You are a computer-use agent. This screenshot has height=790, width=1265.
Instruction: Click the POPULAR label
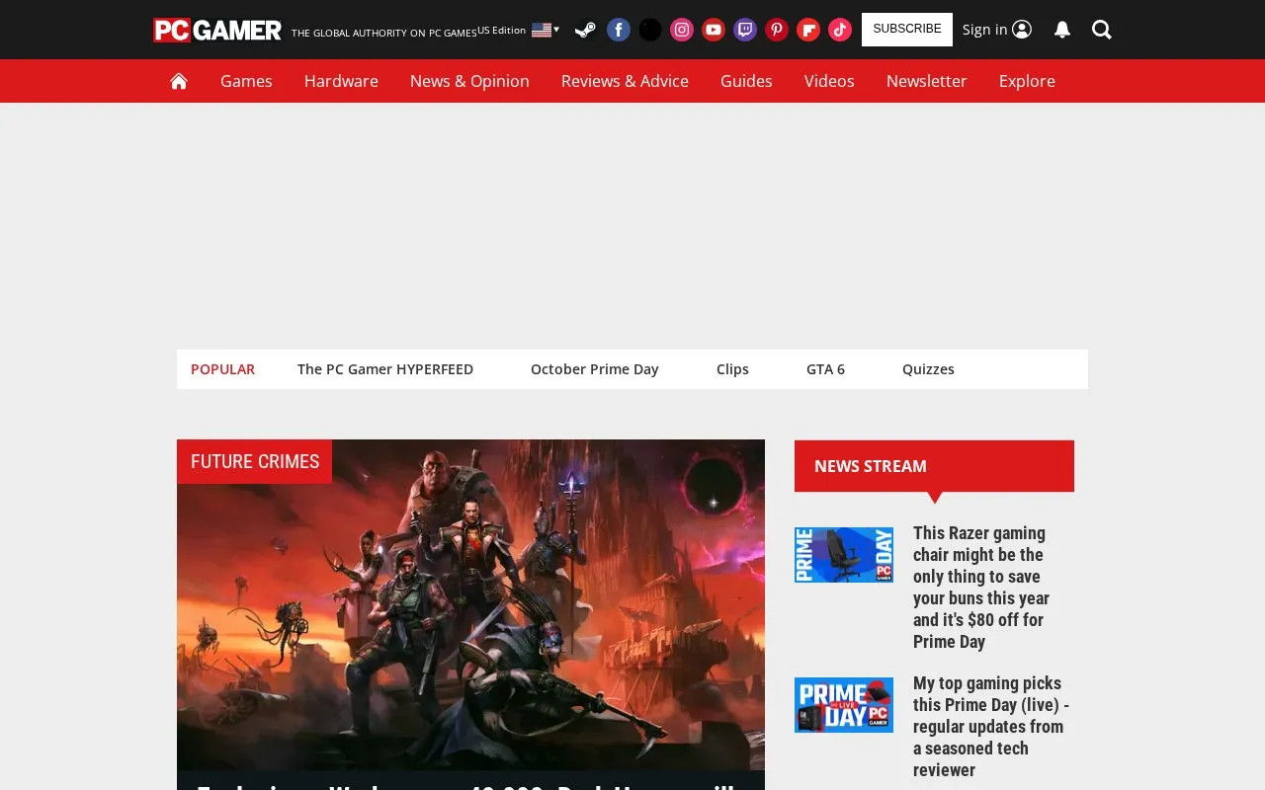pos(222,369)
